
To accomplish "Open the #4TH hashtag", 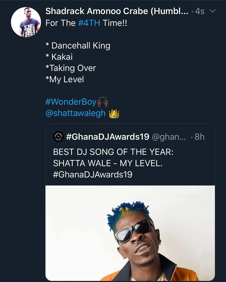I will (89, 23).
